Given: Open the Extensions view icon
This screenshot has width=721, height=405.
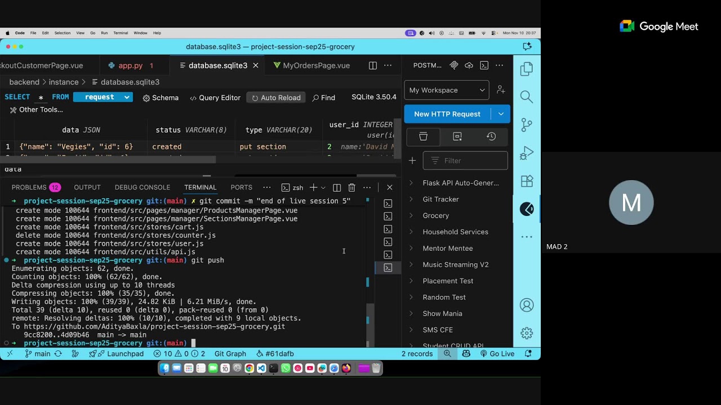Looking at the screenshot, I should click(527, 181).
